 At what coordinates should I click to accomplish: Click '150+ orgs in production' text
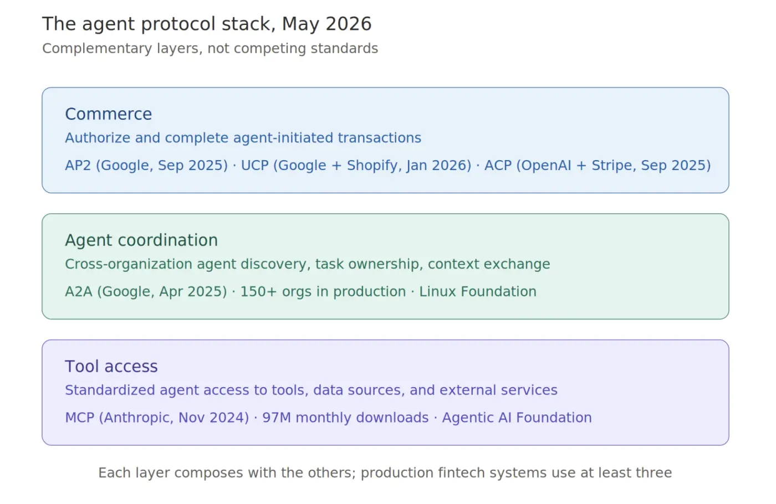(x=323, y=292)
